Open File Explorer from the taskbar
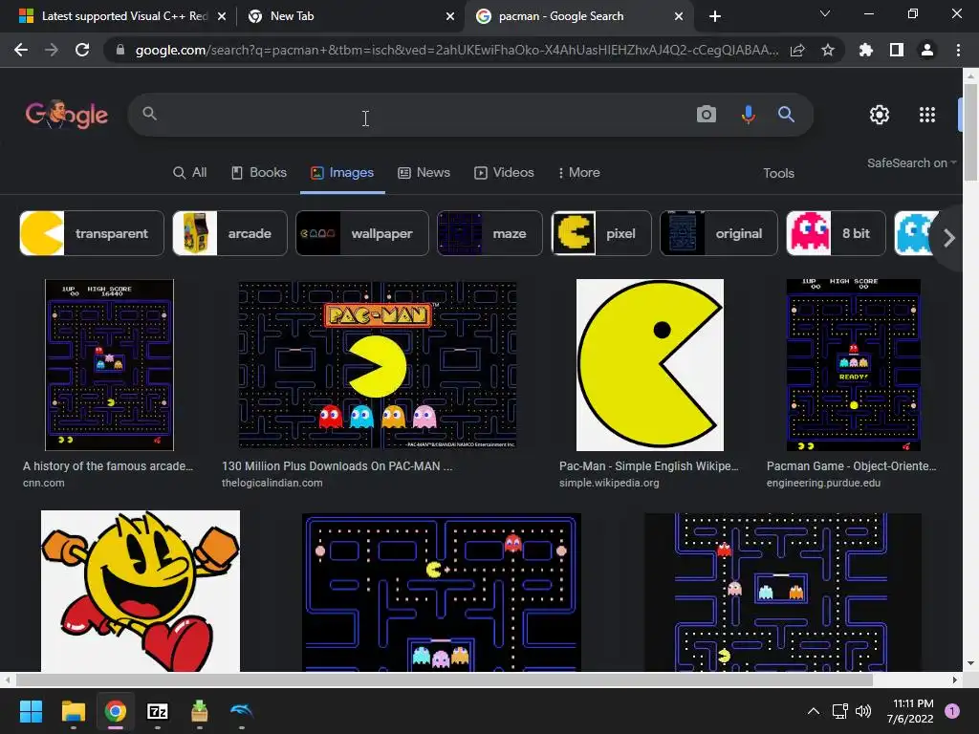Viewport: 979px width, 734px height. click(73, 711)
